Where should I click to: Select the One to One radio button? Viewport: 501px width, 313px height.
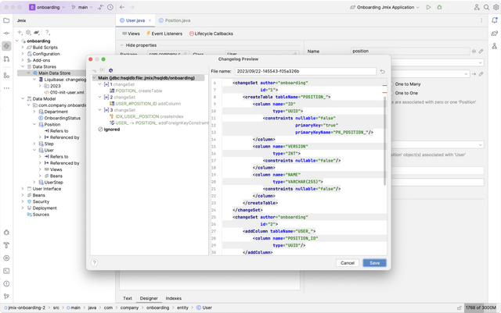pos(406,93)
